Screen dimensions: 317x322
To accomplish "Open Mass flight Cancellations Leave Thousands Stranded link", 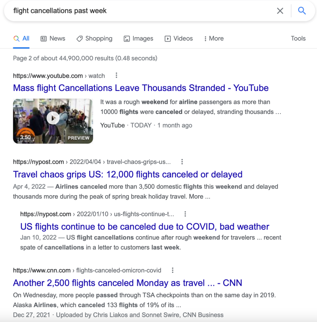I will point(141,88).
